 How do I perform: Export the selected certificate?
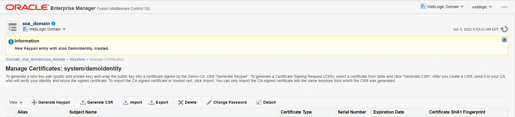tap(159, 102)
